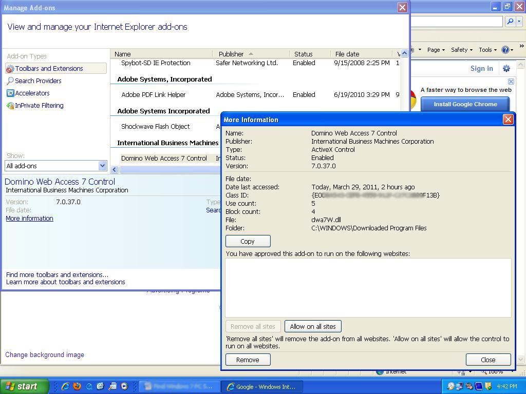Image resolution: width=526 pixels, height=394 pixels.
Task: Select Shockwave Flash Object row
Action: click(166, 127)
